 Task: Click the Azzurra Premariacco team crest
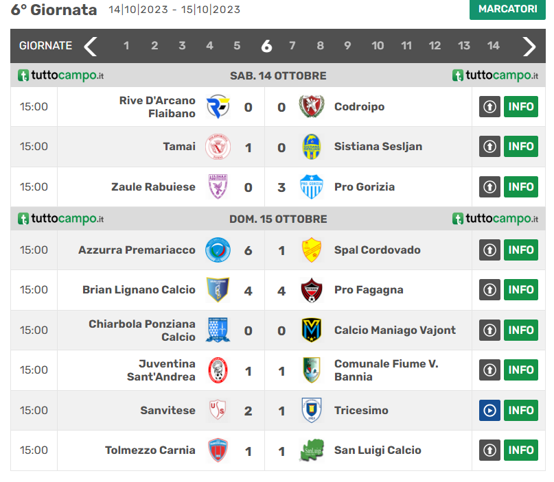coord(218,250)
